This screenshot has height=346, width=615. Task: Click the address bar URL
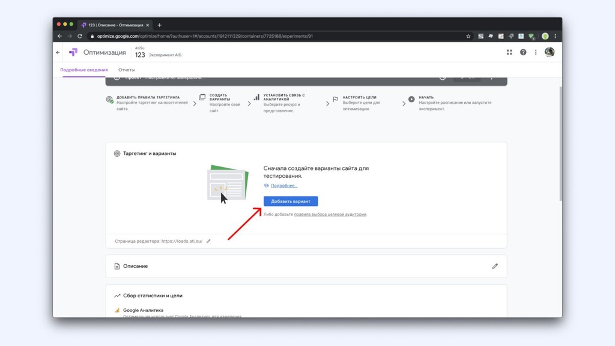205,36
